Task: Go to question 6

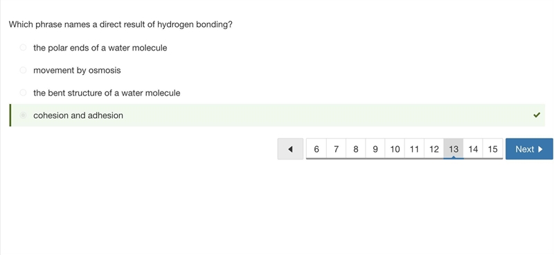Action: coord(316,149)
